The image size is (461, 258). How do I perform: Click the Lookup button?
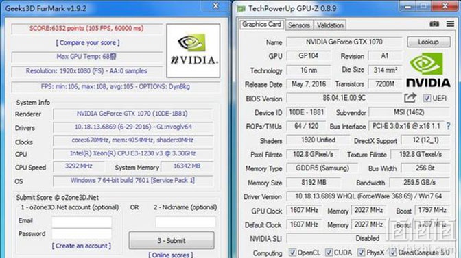tap(428, 42)
